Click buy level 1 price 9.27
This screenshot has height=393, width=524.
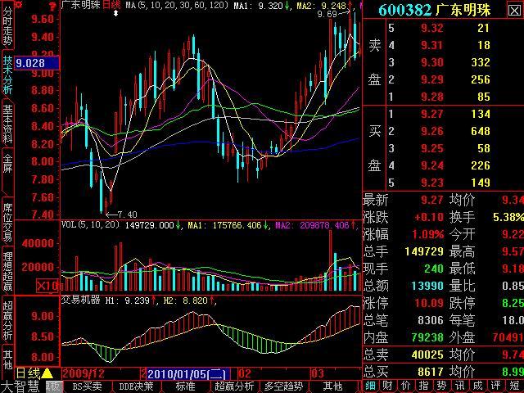[431, 115]
